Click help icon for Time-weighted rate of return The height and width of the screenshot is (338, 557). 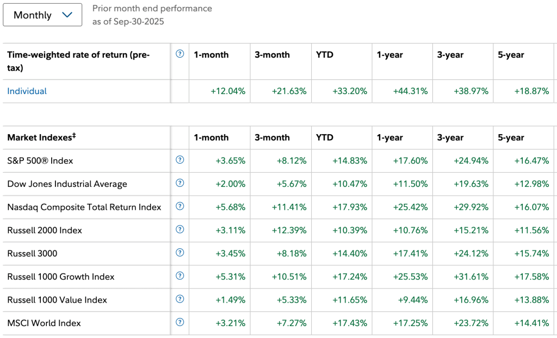(x=180, y=54)
